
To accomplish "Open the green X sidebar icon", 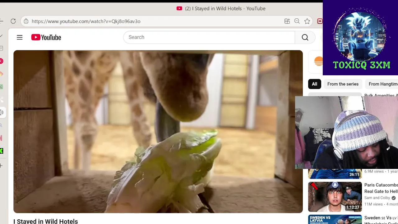I will (1, 151).
